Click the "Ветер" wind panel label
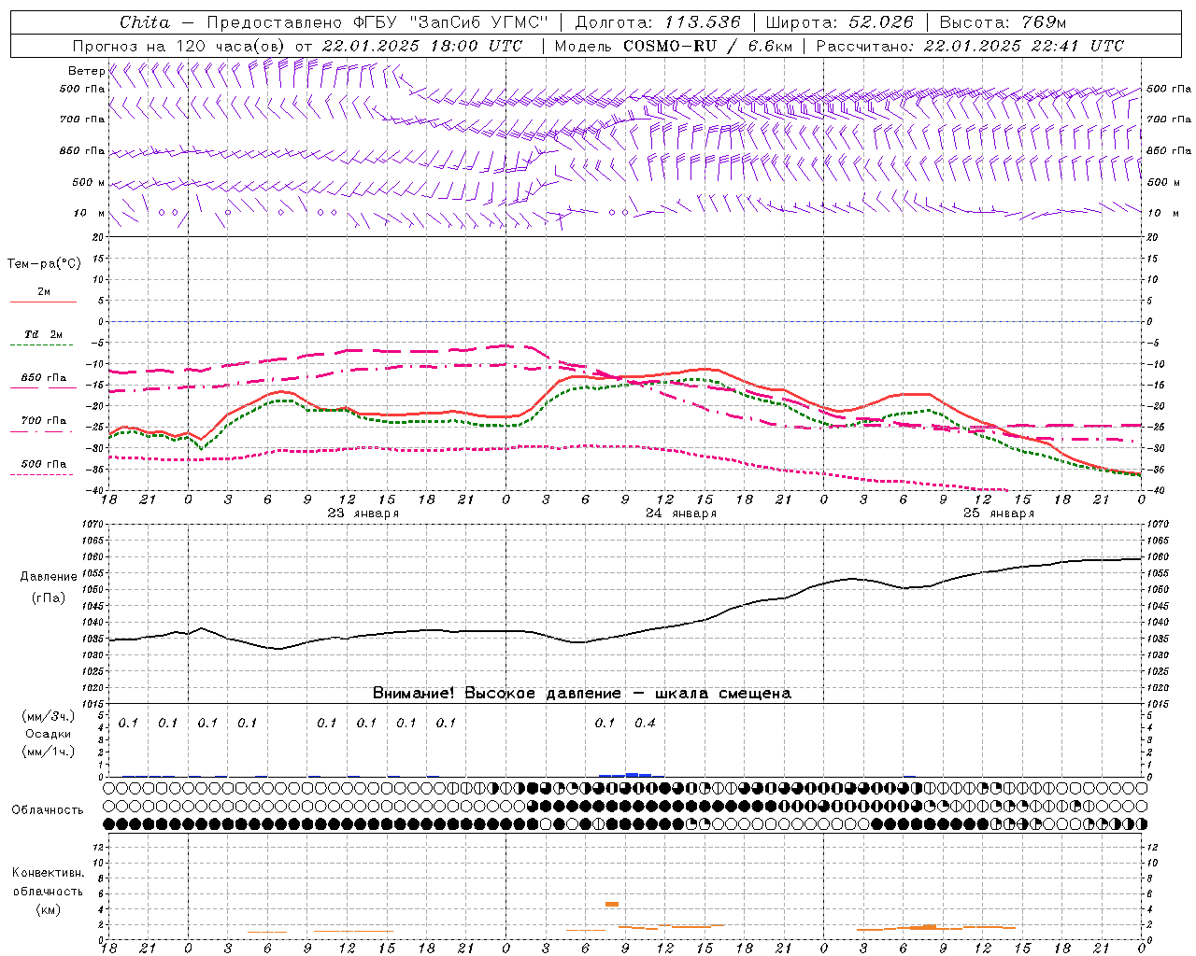Screen dimensions: 1196x956 pyautogui.click(x=86, y=71)
